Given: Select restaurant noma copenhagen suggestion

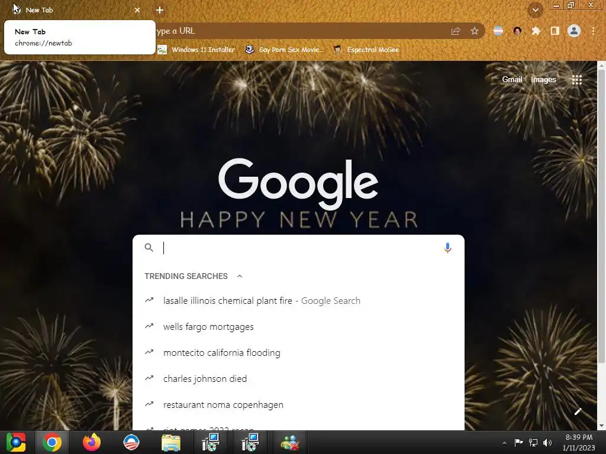Looking at the screenshot, I should point(298,404).
